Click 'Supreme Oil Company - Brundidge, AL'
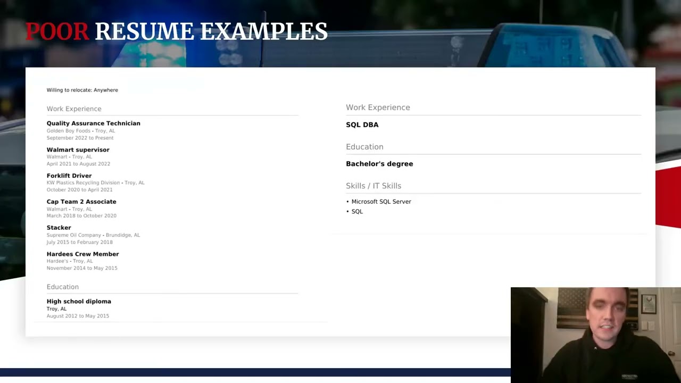This screenshot has height=383, width=681. [93, 235]
